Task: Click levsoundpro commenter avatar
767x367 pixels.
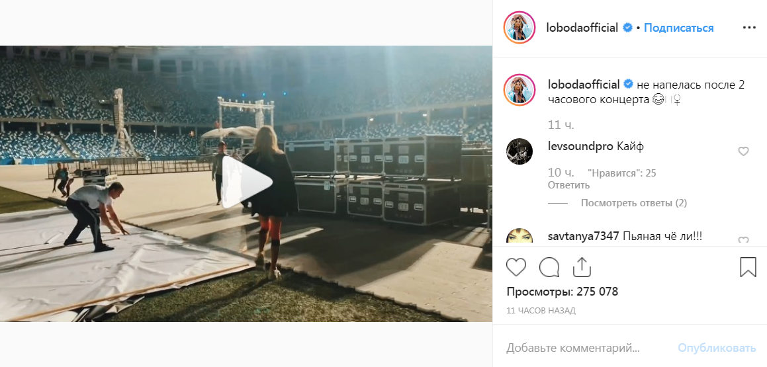Action: point(519,151)
